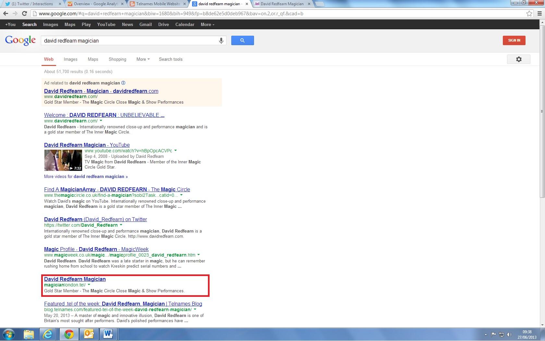Launch Internet Explorer from the taskbar
This screenshot has height=341, width=545.
(x=48, y=334)
